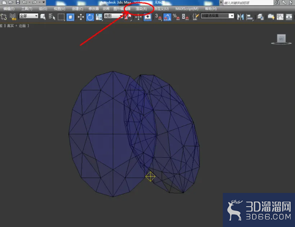Open the 修改器 menu

pos(93,9)
